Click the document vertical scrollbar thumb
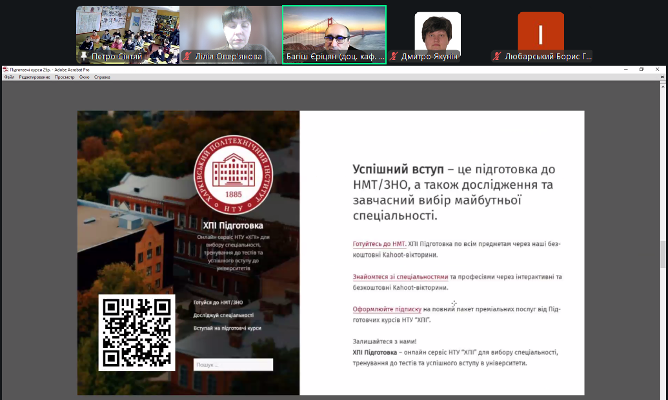 click(663, 254)
